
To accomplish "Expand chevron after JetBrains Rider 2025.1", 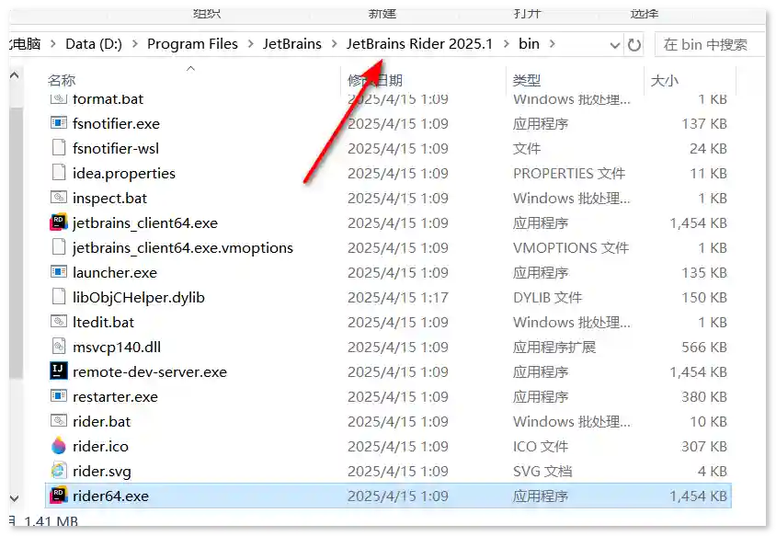I will [x=506, y=44].
